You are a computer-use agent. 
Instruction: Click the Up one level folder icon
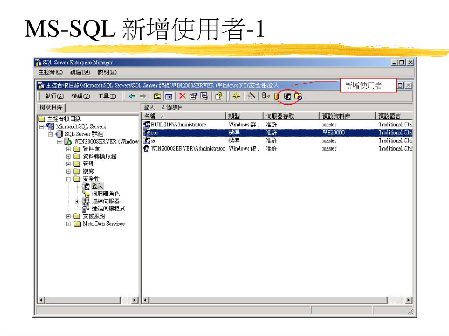click(157, 96)
